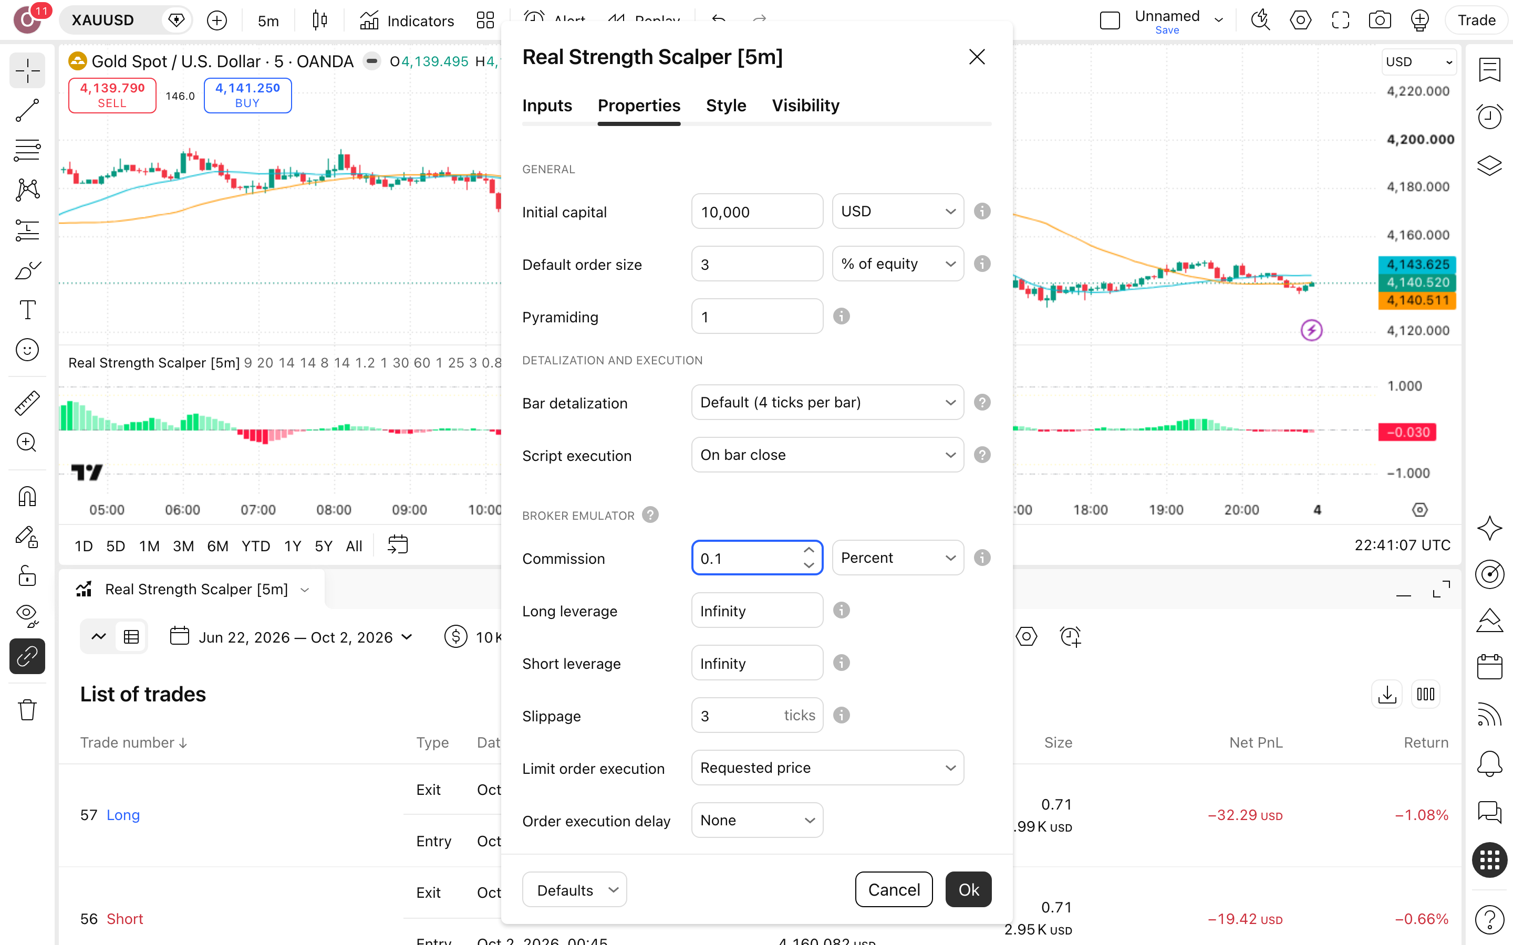Click the Pyramiding input field
The width and height of the screenshot is (1513, 945).
tap(757, 316)
